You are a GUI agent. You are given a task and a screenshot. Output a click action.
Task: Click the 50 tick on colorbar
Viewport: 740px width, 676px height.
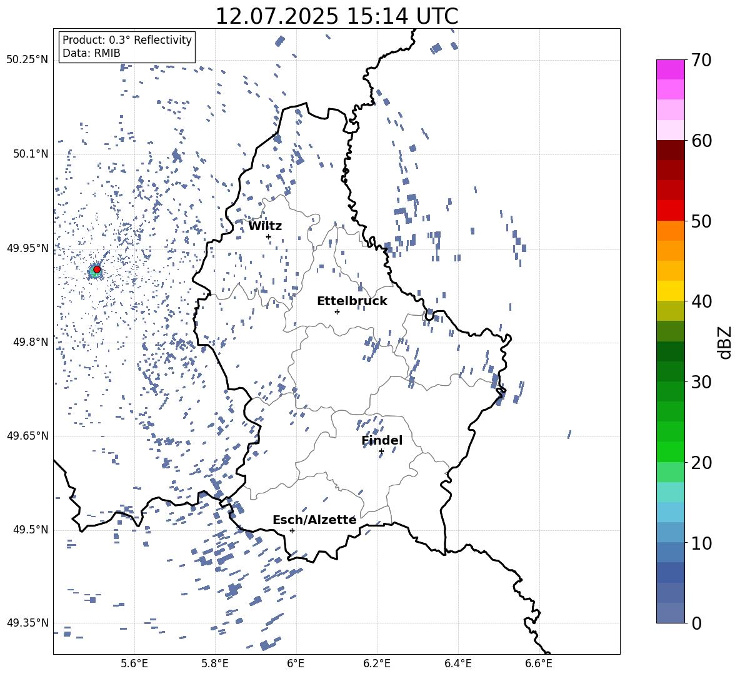[701, 221]
